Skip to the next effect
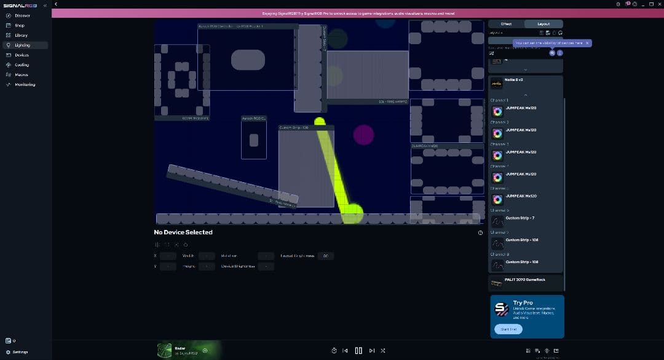This screenshot has height=360, width=664. tap(371, 351)
